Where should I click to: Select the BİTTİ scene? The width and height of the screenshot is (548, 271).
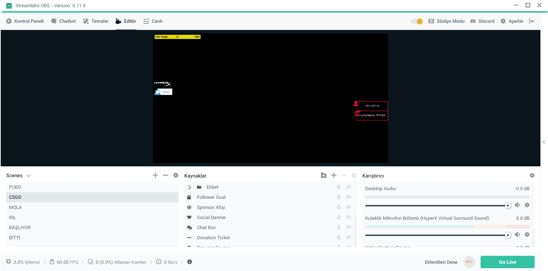92,238
